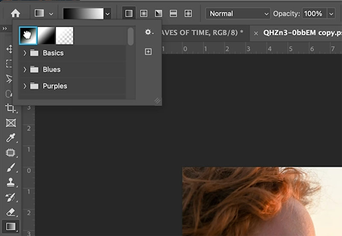The height and width of the screenshot is (236, 342).
Task: Expand the Blues gradient folder
Action: [25, 69]
